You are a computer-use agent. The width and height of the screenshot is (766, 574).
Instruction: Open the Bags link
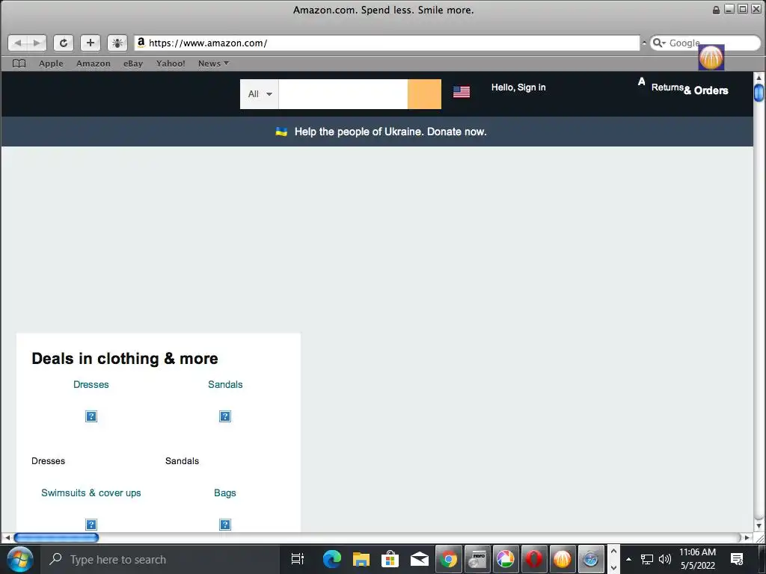click(x=224, y=493)
